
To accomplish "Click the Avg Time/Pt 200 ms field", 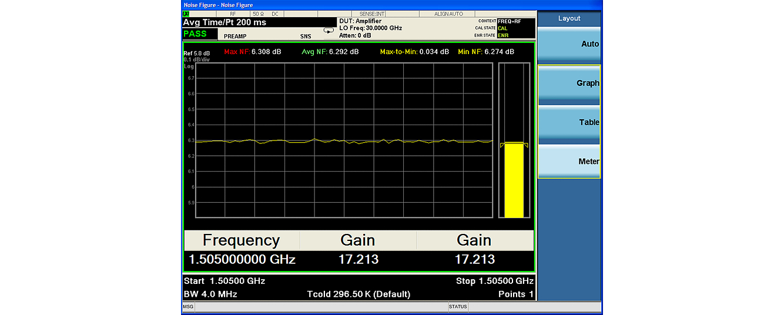I will 225,22.
